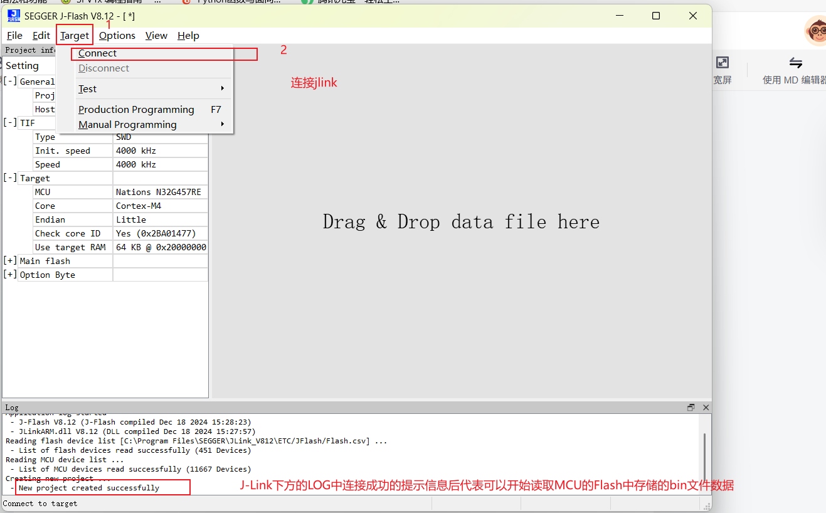Screen dimensions: 826x513
Task: Open the Target menu
Action: (x=75, y=36)
